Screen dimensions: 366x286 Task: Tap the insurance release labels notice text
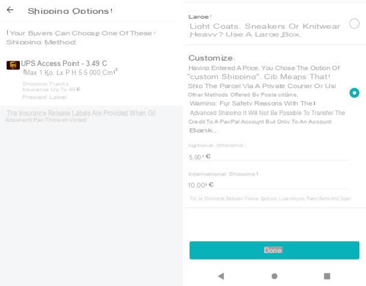pyautogui.click(x=80, y=116)
